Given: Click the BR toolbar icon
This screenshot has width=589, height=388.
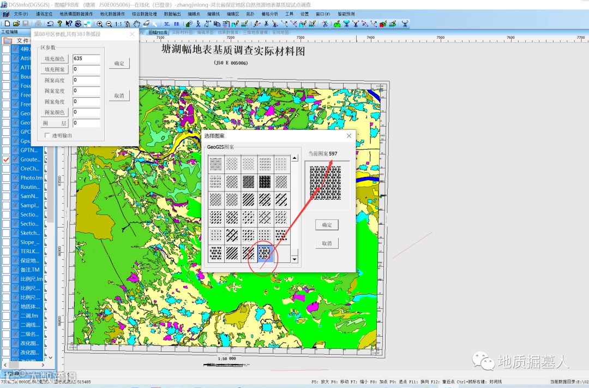Looking at the screenshot, I should pos(177,23).
